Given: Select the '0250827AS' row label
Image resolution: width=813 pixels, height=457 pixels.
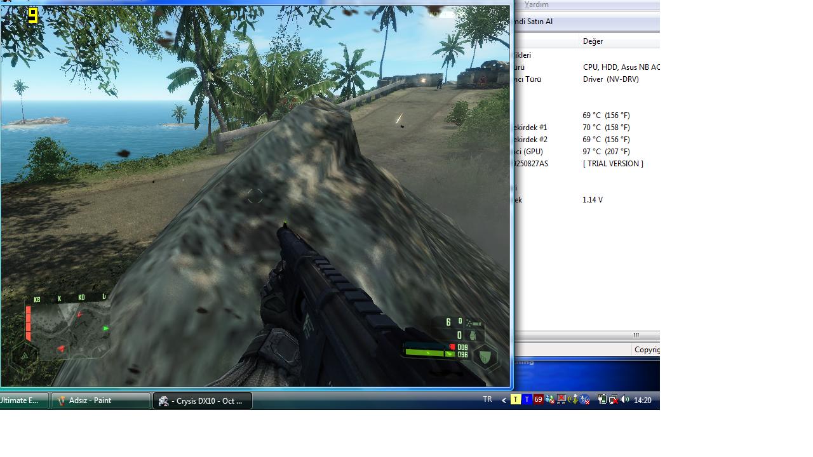Looking at the screenshot, I should pyautogui.click(x=531, y=164).
